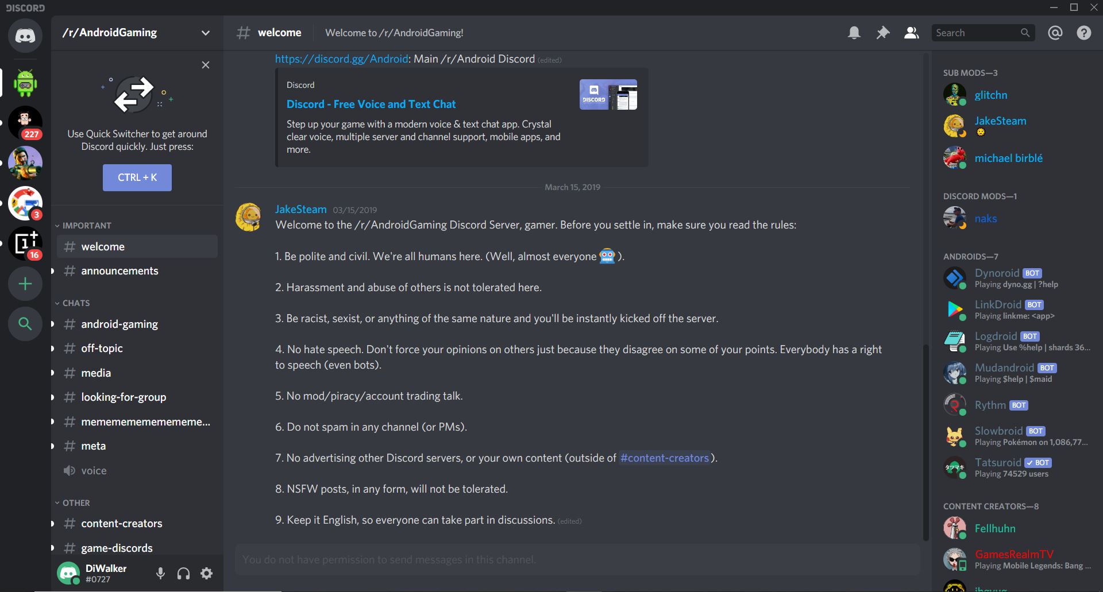Click the message list scrollbar

(x=925, y=442)
